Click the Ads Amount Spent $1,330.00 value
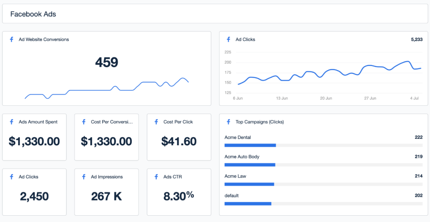The height and width of the screenshot is (222, 430). (34, 141)
